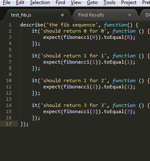Click line number 17 in gutter

[9, 124]
